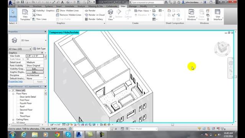The image size is (245, 138).
Task: Click the selection filter icon in status bar
Action: (222, 129)
